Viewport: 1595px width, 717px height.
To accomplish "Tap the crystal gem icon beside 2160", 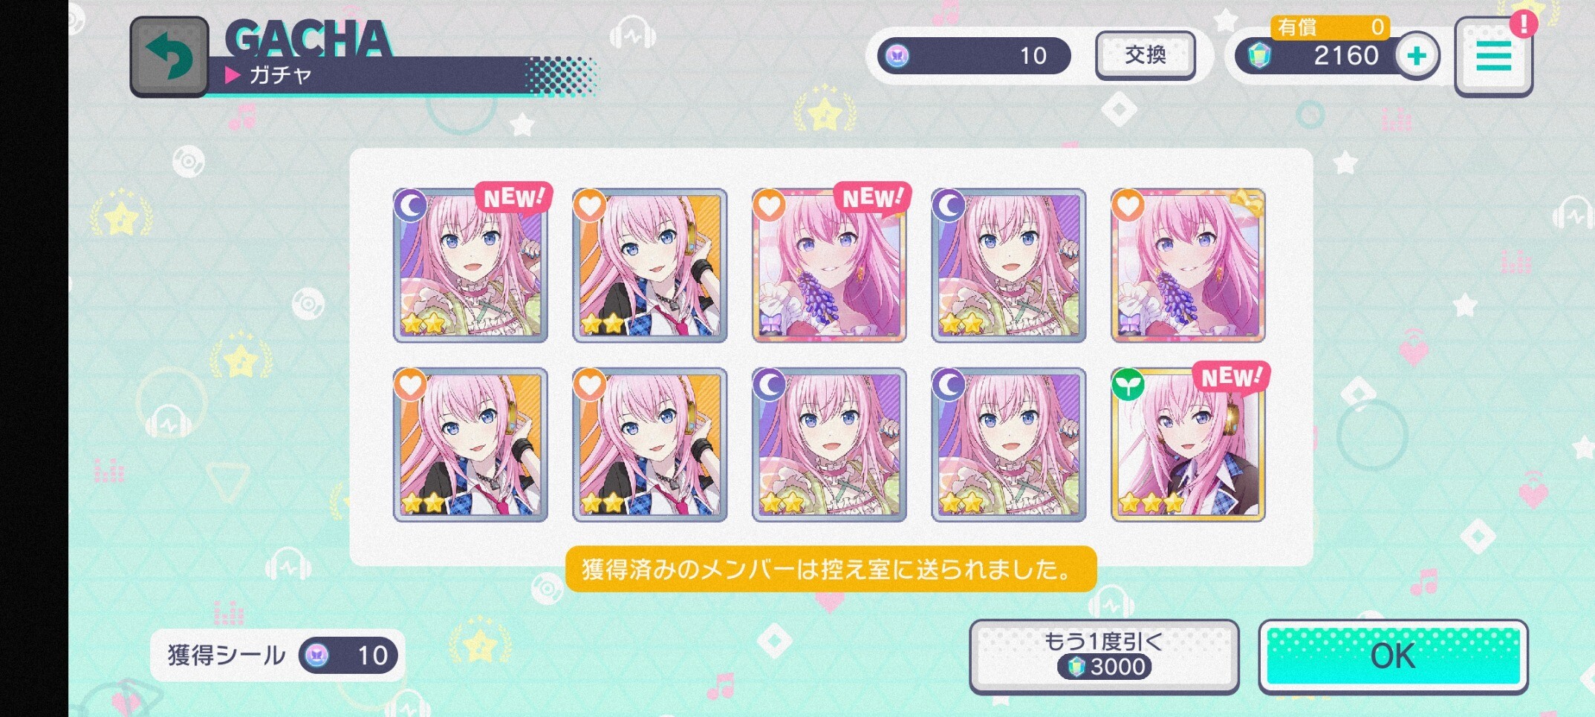I will tap(1259, 56).
